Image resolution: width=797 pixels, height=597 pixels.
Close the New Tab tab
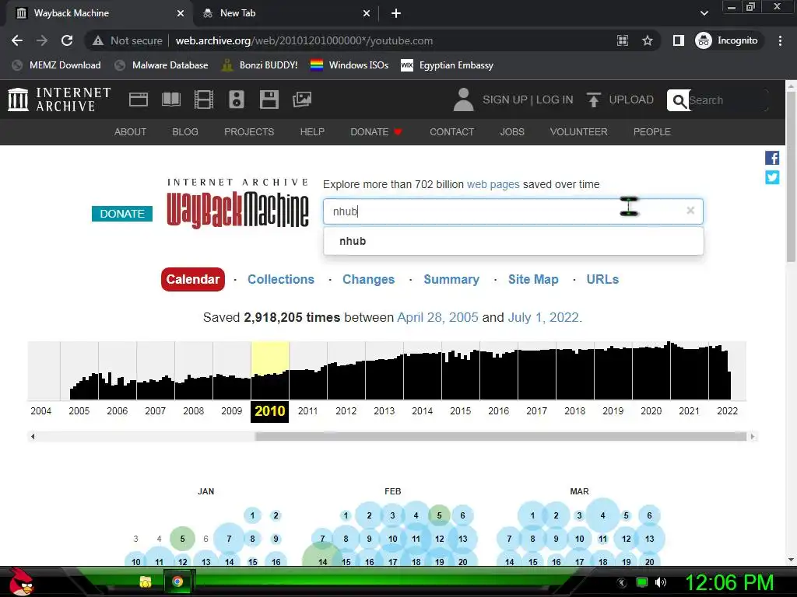pyautogui.click(x=367, y=14)
